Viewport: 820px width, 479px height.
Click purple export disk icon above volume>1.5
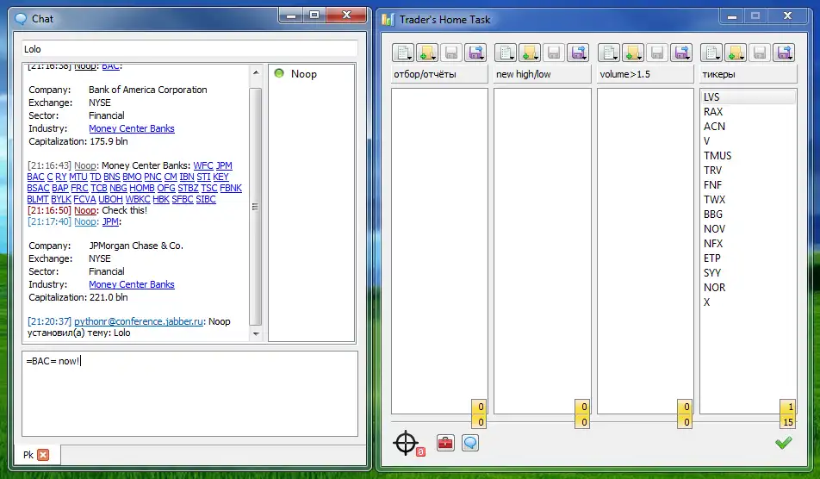681,53
